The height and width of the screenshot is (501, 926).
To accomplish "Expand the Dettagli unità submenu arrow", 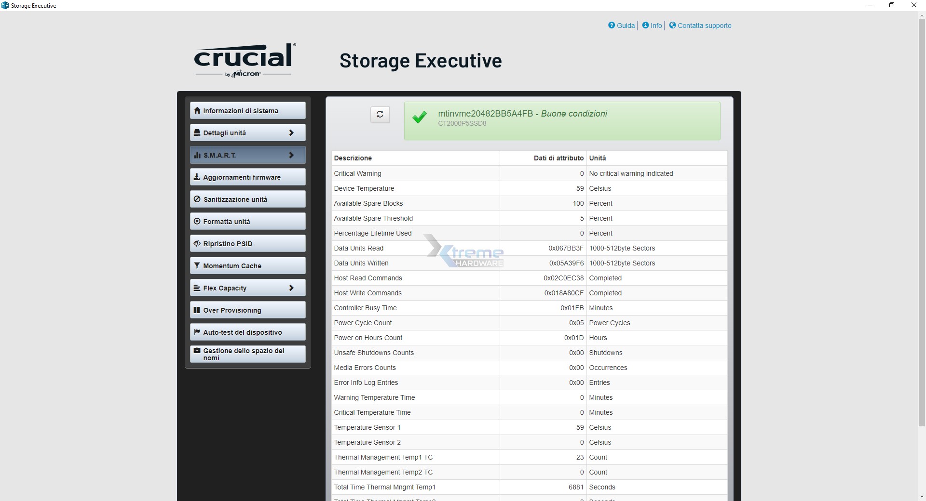I will (x=291, y=132).
